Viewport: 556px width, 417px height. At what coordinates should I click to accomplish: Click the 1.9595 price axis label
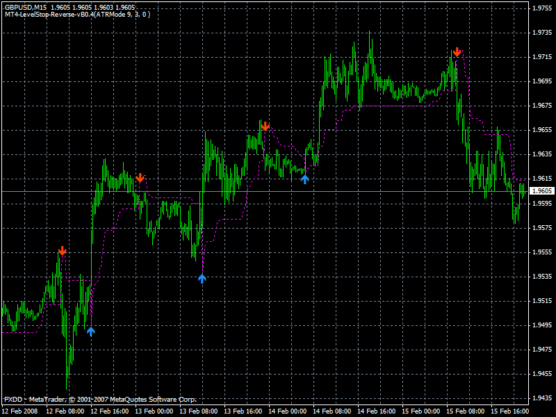coord(542,204)
